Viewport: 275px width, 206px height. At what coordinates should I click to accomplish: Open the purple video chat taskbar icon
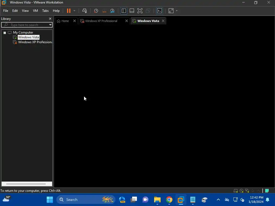(x=145, y=200)
